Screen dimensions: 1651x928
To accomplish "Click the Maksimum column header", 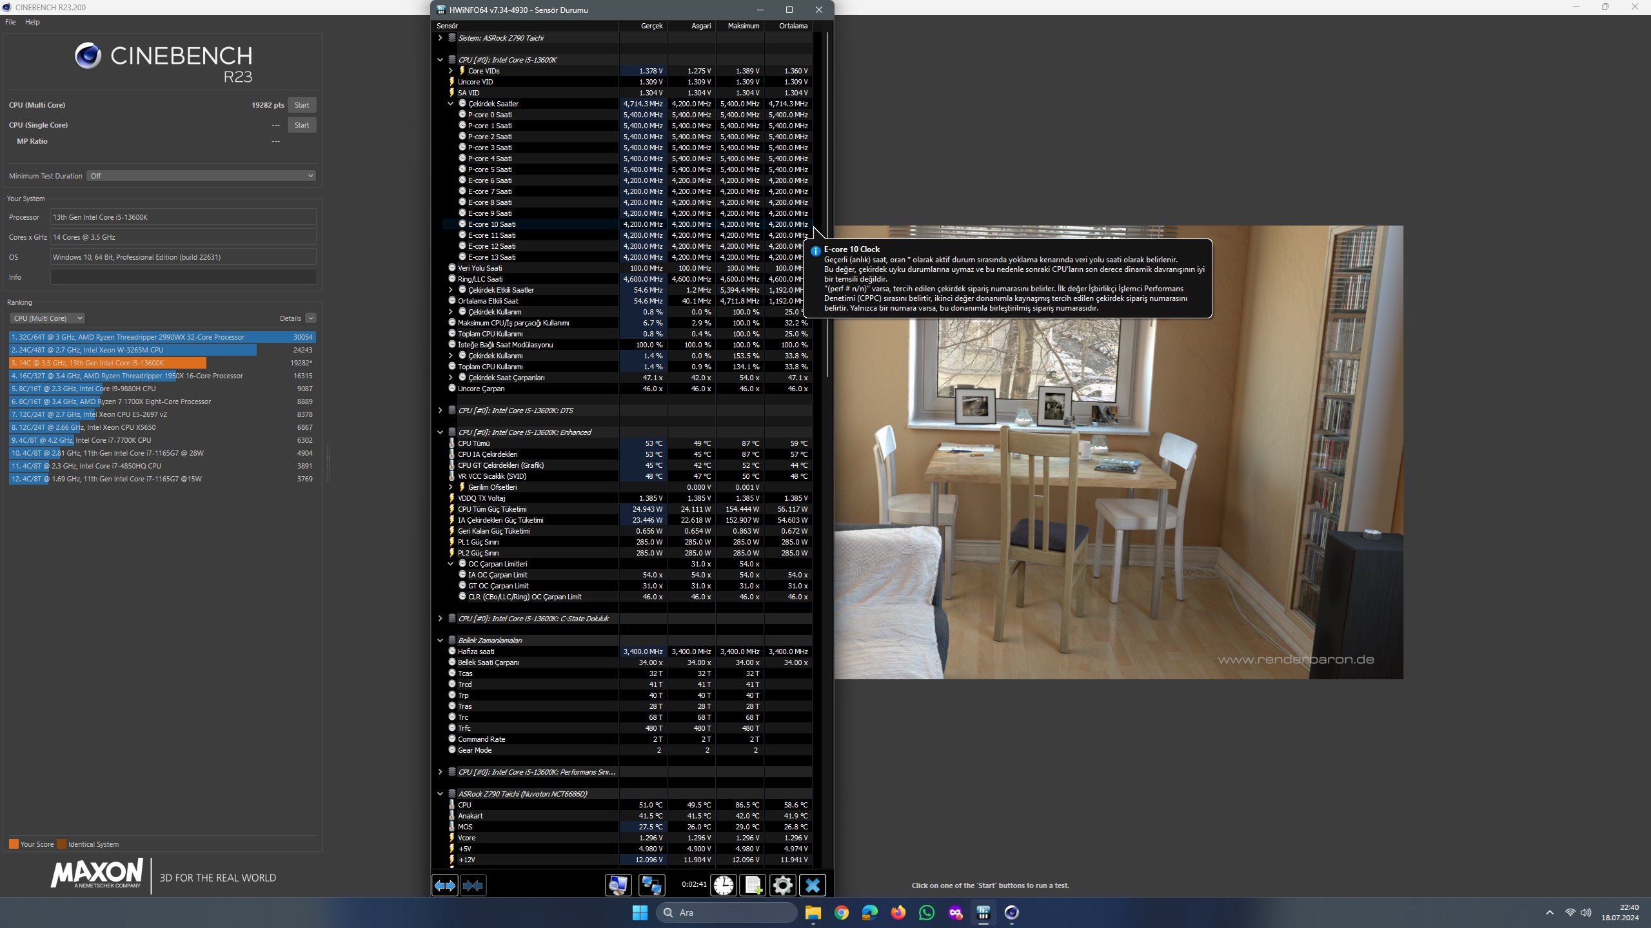I will (x=740, y=26).
